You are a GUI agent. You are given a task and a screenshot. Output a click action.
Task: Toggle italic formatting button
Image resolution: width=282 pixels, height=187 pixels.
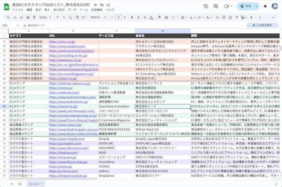[x=138, y=17]
